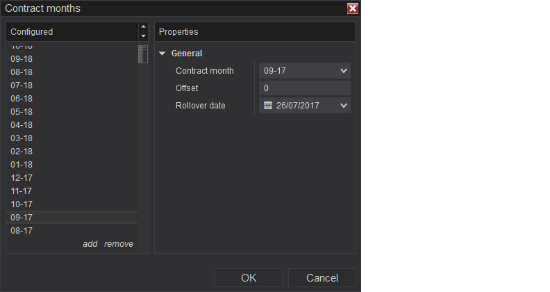Click the calendar icon in Rollover date
Image resolution: width=550 pixels, height=292 pixels.
(268, 106)
